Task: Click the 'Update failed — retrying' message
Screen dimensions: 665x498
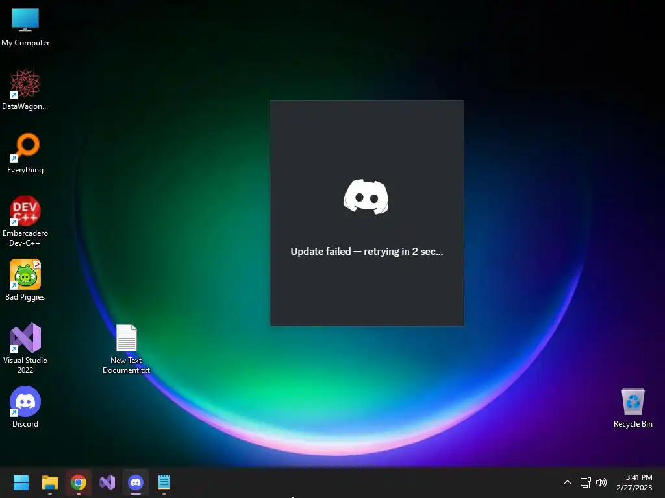Action: [x=367, y=252]
